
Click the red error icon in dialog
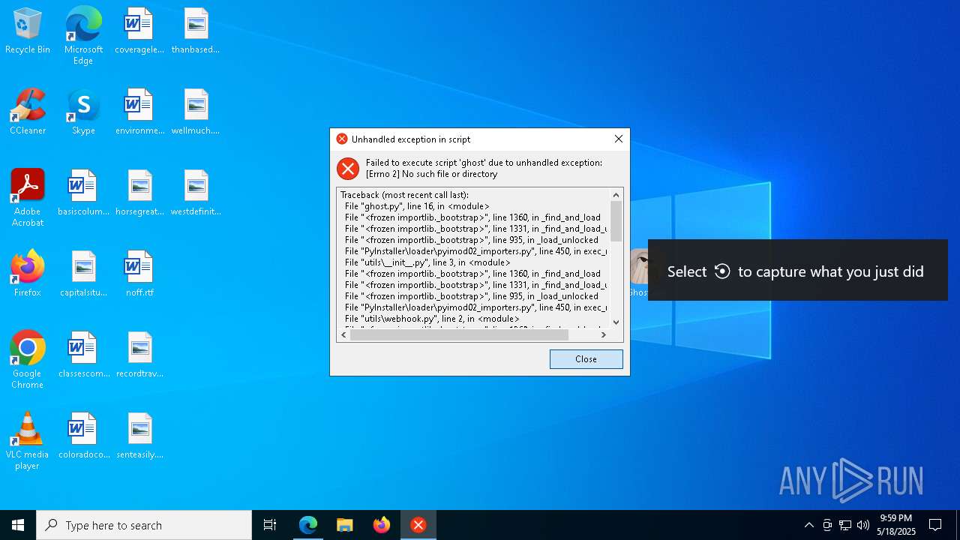tap(347, 168)
